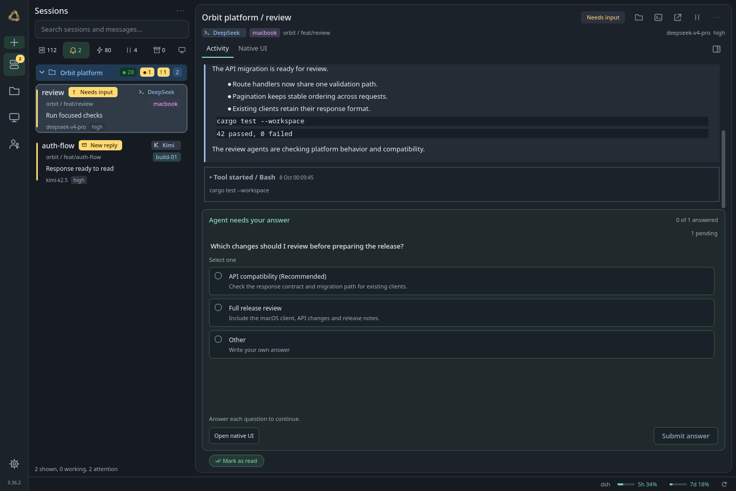736x491 pixels.
Task: Click the Needs input status badge in header
Action: [x=603, y=17]
